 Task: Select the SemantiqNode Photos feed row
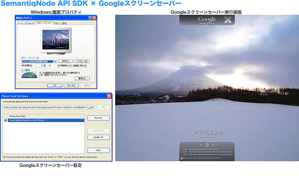pos(46,120)
